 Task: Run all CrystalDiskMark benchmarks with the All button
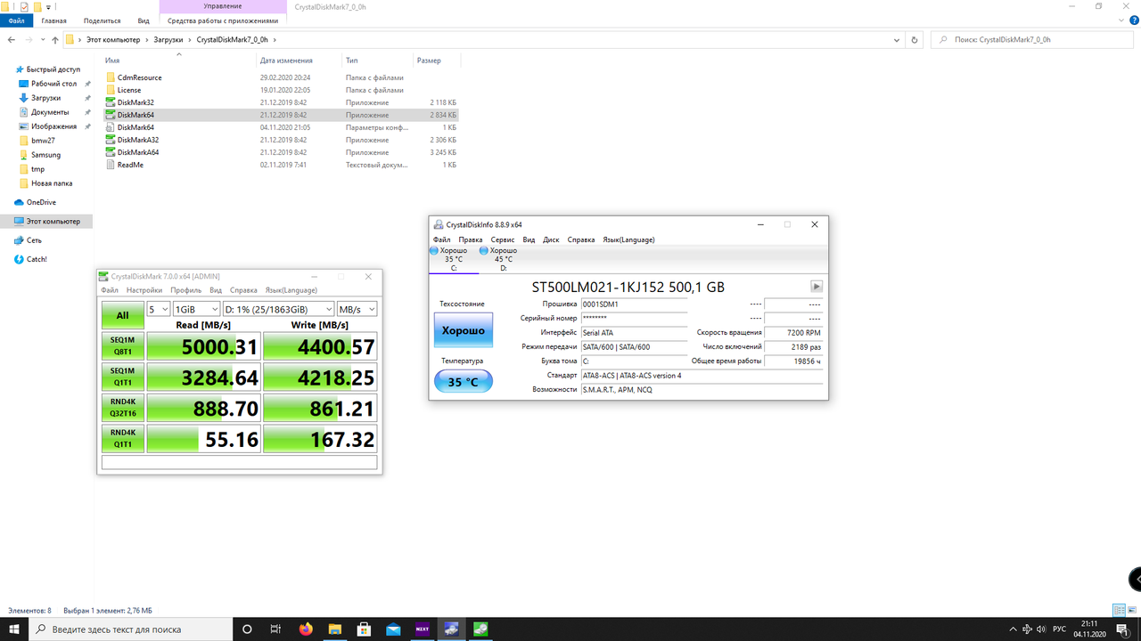point(123,315)
